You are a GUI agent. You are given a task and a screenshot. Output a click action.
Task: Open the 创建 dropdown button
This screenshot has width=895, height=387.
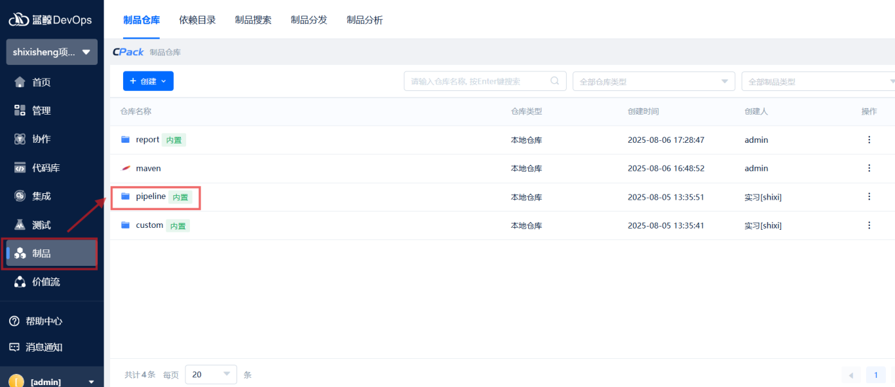(148, 81)
